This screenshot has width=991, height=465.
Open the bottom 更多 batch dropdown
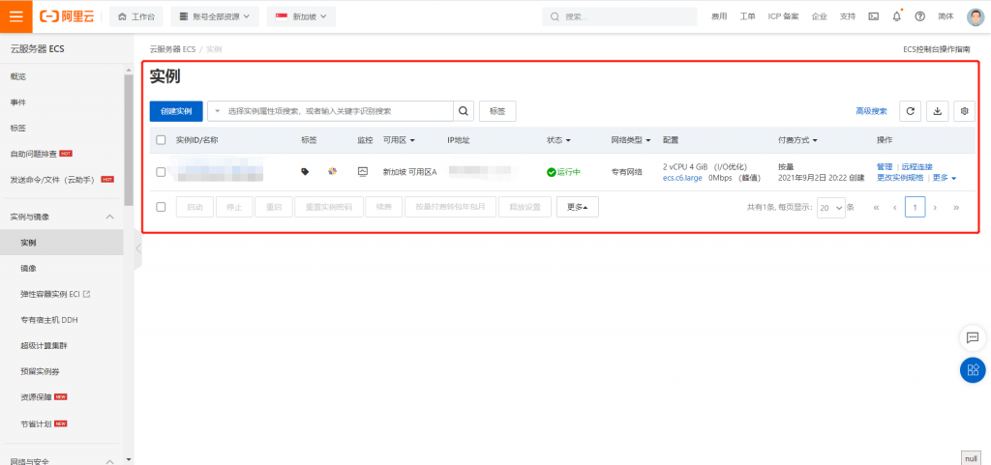(x=578, y=206)
